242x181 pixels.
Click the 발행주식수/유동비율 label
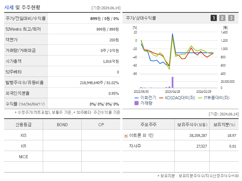click(24, 82)
